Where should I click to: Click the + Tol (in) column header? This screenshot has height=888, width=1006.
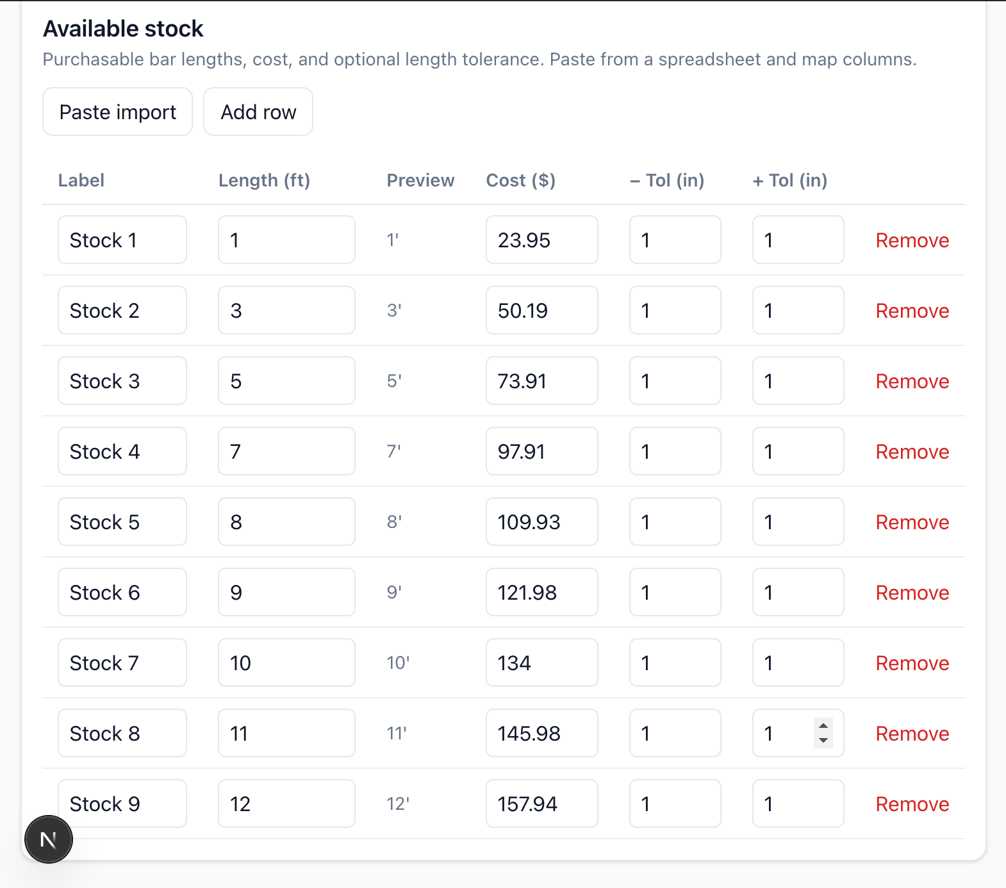[x=790, y=181]
